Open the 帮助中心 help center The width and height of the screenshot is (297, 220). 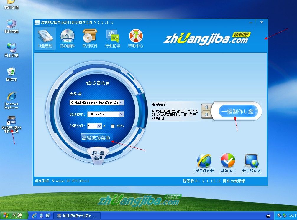pos(135,38)
